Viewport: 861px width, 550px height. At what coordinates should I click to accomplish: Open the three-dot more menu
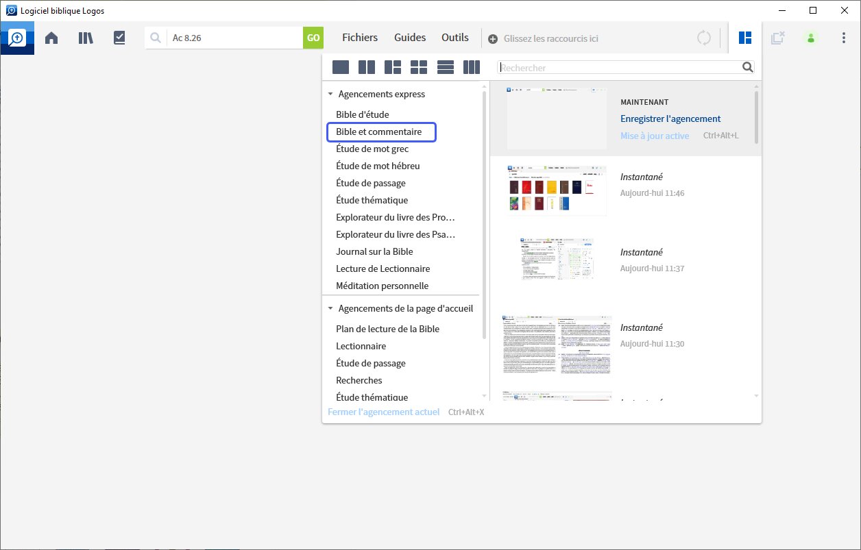[844, 38]
